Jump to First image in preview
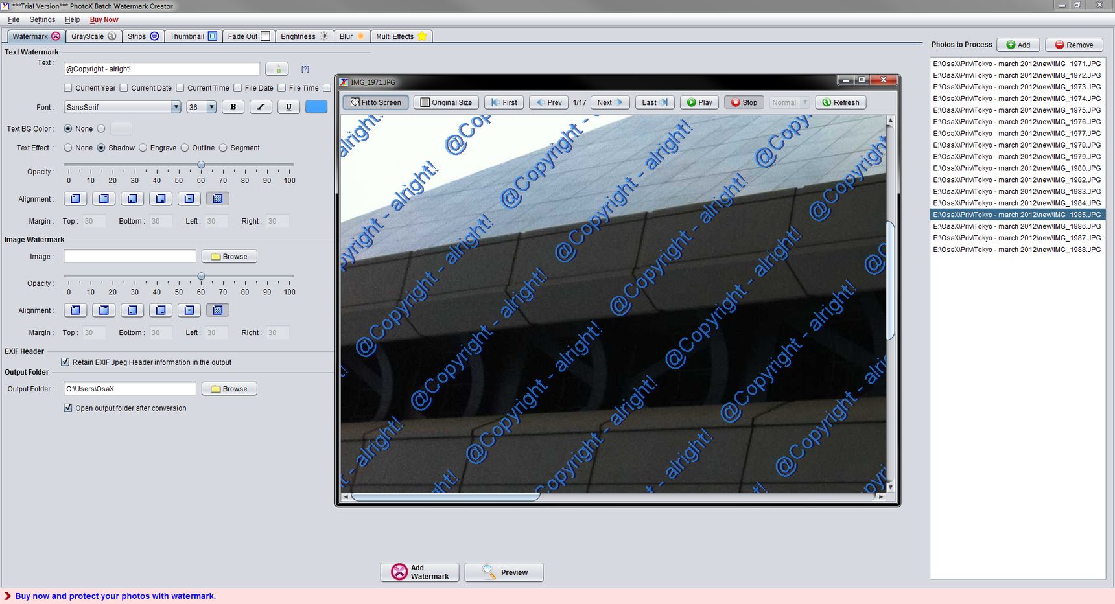The image size is (1115, 604). pos(504,102)
